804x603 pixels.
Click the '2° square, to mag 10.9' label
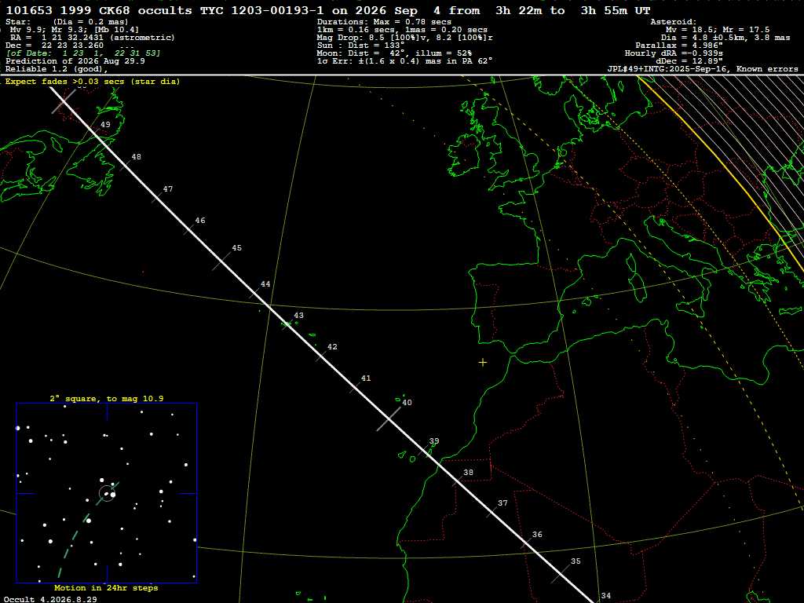pyautogui.click(x=107, y=398)
